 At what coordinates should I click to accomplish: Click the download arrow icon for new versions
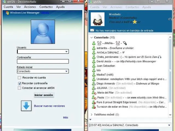tap(26, 106)
